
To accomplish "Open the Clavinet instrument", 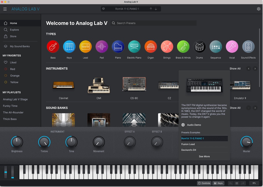I will tap(63, 85).
